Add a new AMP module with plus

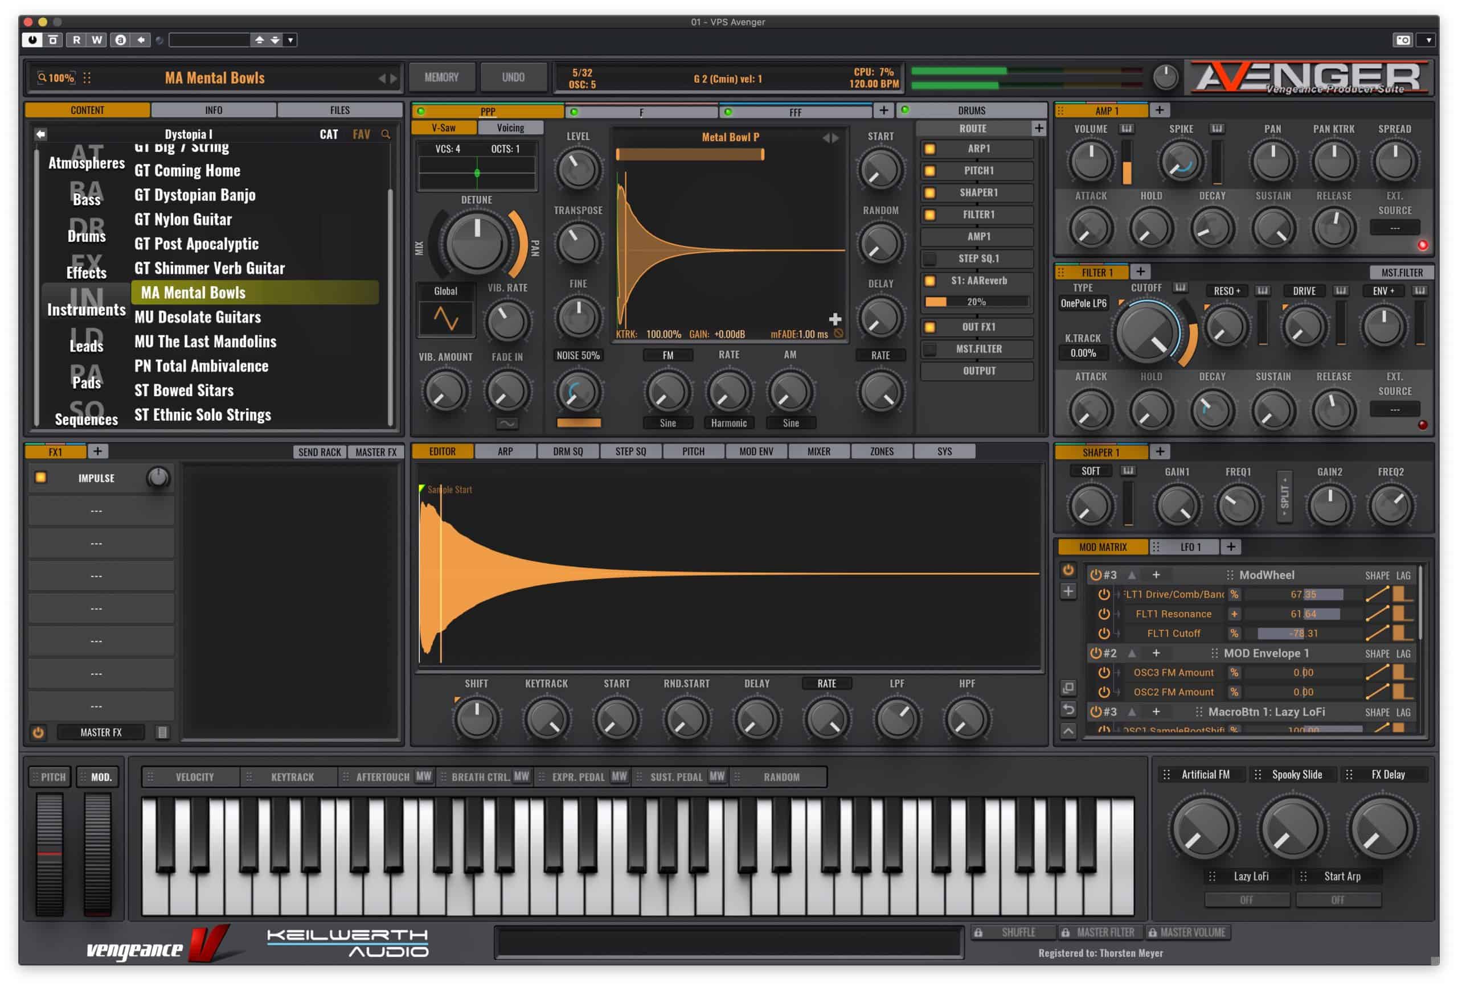click(1160, 110)
